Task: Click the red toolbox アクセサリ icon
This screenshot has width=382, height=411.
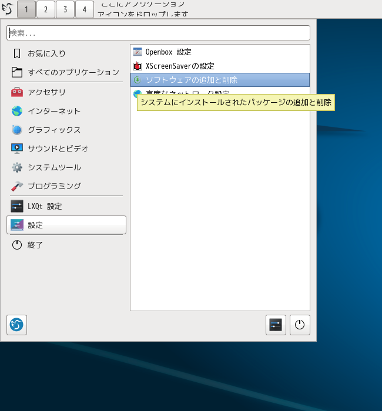Action: pyautogui.click(x=17, y=92)
